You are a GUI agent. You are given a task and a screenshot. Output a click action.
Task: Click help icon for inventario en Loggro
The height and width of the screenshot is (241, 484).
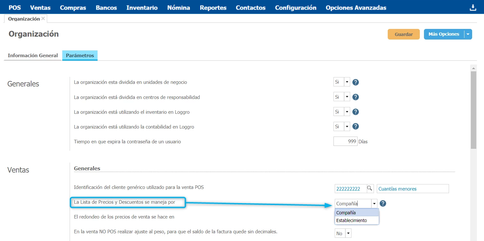pos(355,112)
